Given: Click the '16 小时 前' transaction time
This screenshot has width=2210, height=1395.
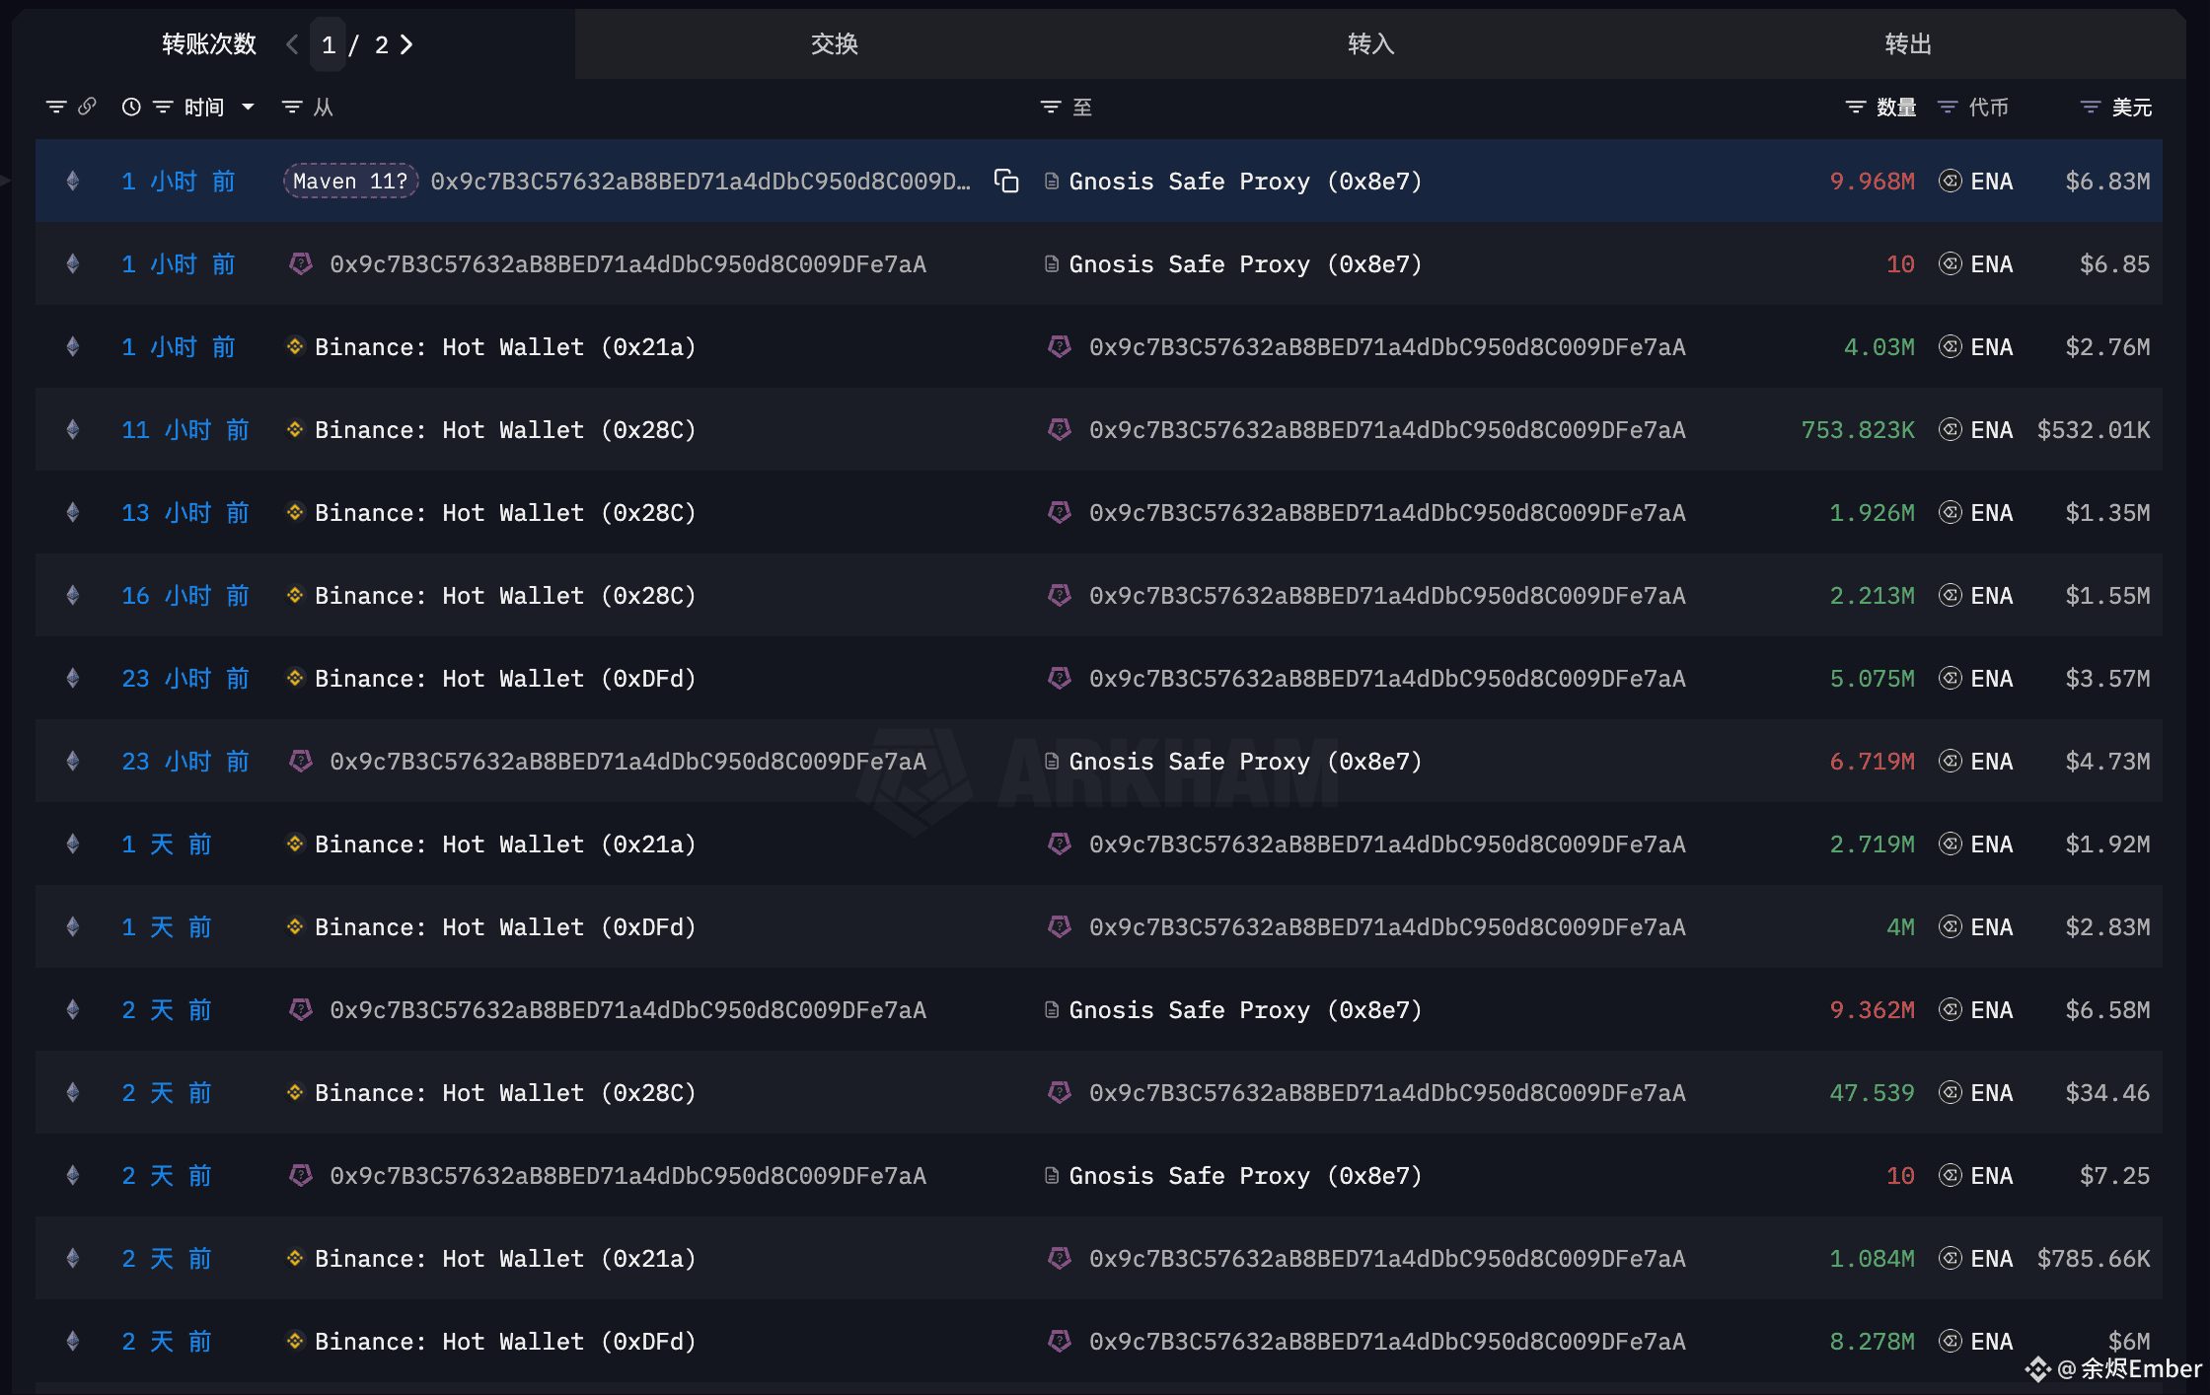Looking at the screenshot, I should (x=185, y=595).
